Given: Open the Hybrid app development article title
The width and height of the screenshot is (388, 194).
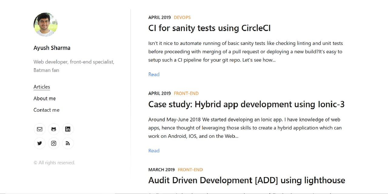Looking at the screenshot, I should click(x=246, y=104).
